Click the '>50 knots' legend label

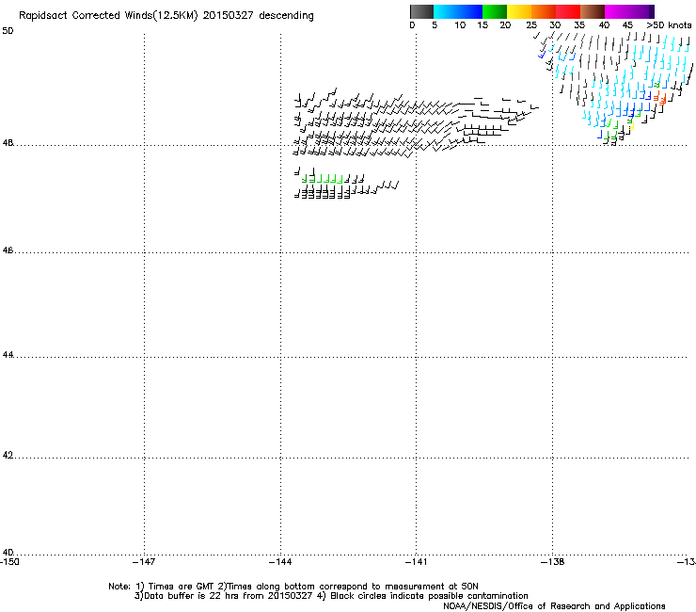pyautogui.click(x=669, y=25)
